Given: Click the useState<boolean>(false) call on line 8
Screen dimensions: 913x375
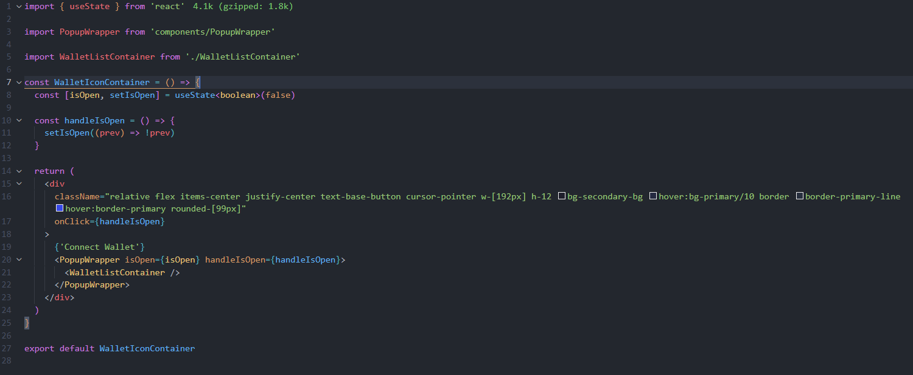Looking at the screenshot, I should 236,95.
